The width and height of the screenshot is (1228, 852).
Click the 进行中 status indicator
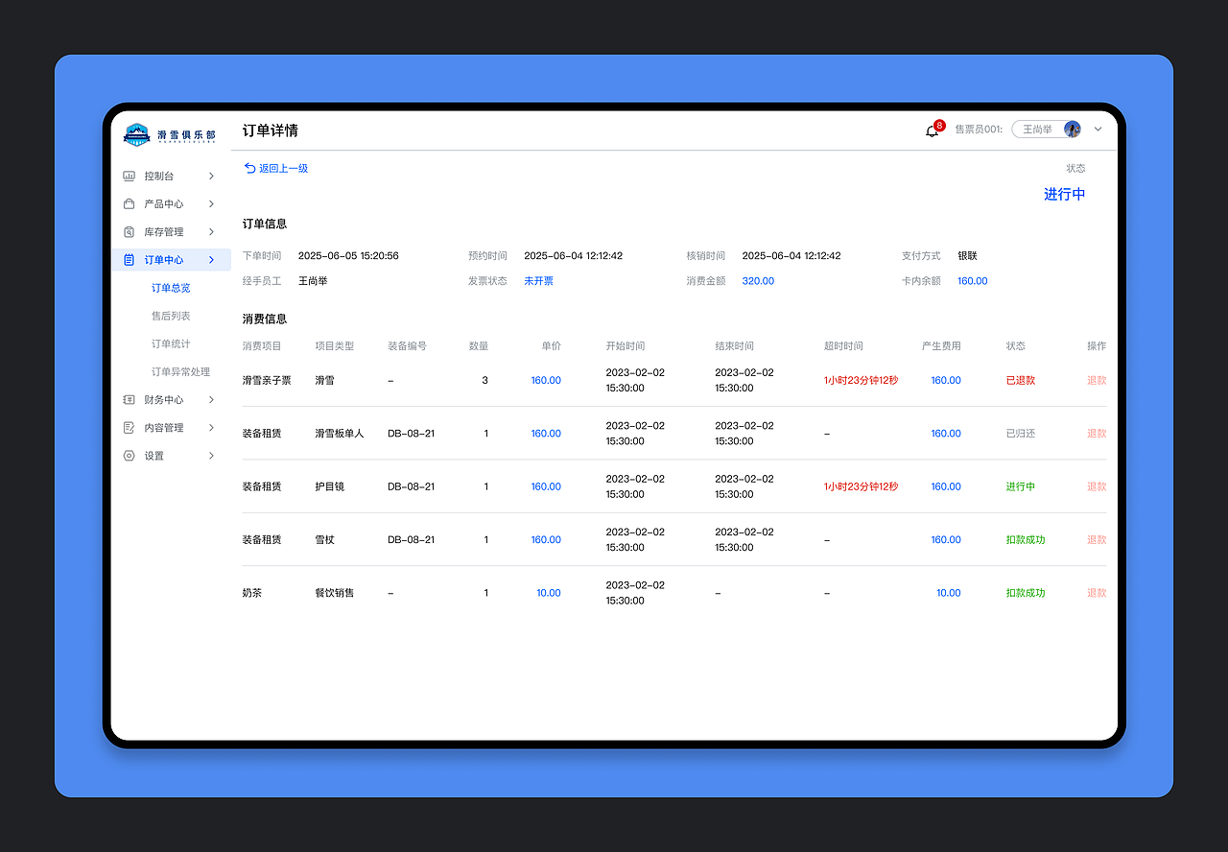point(1064,193)
